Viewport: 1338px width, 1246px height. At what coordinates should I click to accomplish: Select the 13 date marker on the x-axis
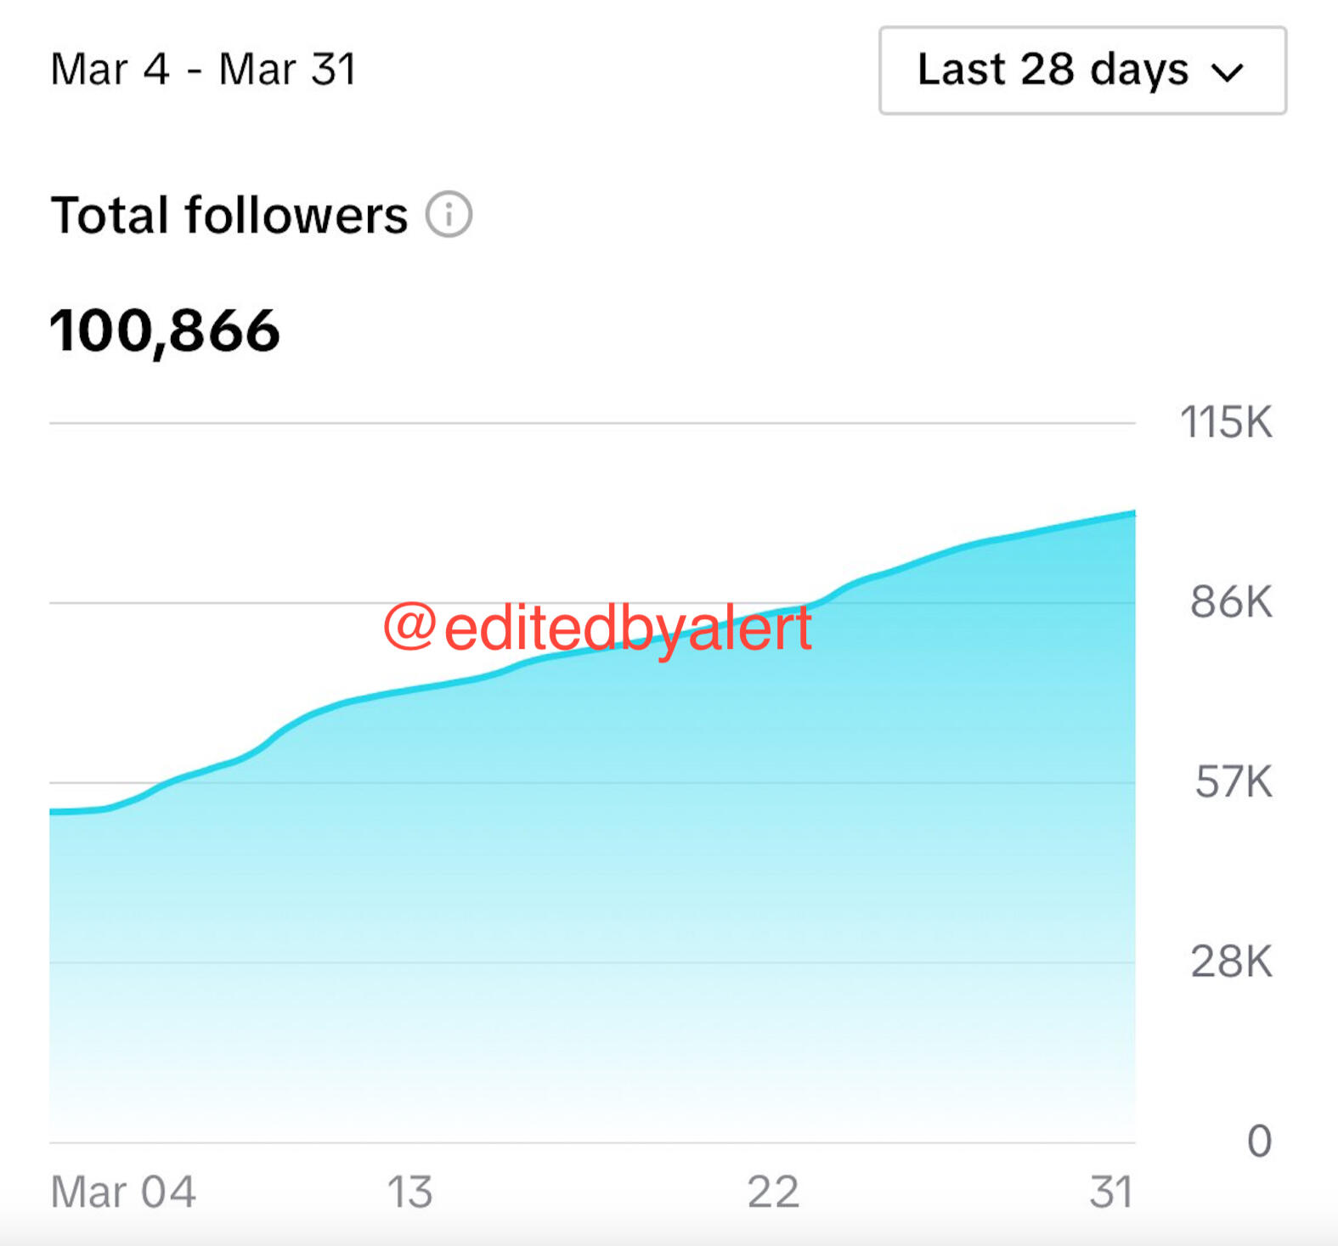click(409, 1192)
